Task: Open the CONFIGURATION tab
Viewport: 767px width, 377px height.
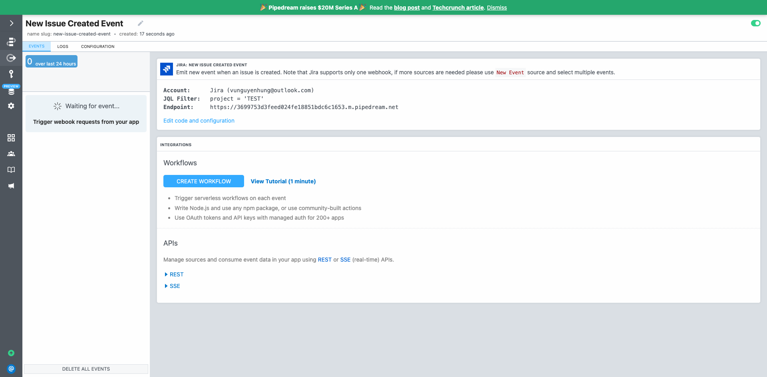Action: [97, 46]
